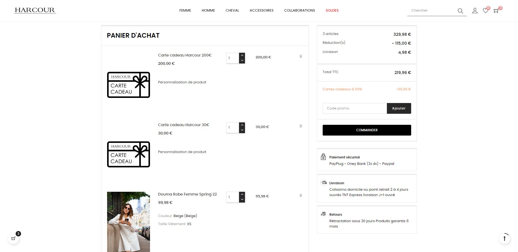Screen dimensions: 518x252
Task: Click the Chercher search field
Action: click(x=432, y=10)
